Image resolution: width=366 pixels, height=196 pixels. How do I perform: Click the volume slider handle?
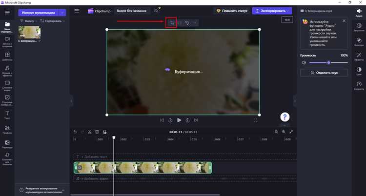click(x=328, y=62)
